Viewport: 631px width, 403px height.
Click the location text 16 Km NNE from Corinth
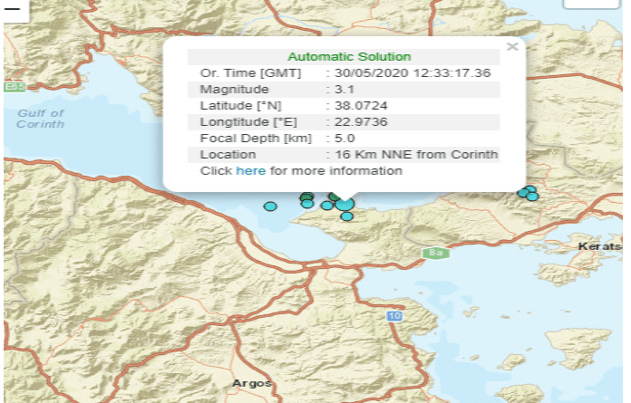tap(416, 154)
